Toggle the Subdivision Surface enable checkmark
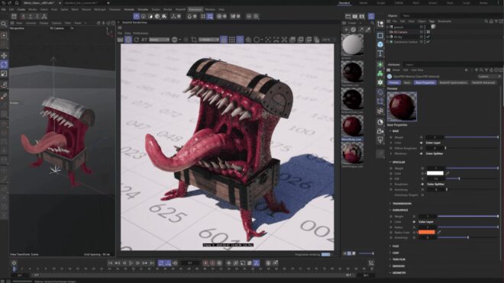Image resolution: width=504 pixels, height=283 pixels. pyautogui.click(x=428, y=42)
